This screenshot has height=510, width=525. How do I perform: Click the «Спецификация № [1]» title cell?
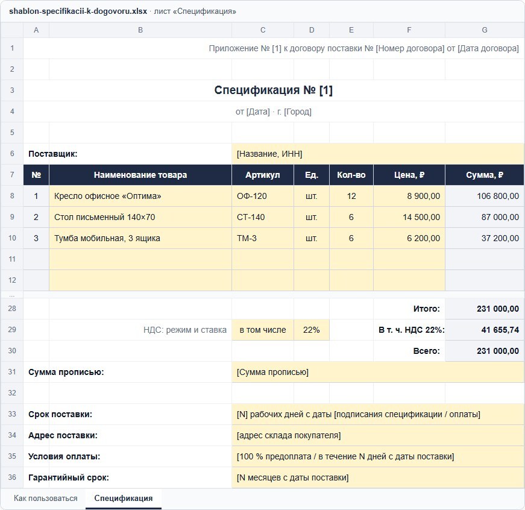pyautogui.click(x=274, y=90)
